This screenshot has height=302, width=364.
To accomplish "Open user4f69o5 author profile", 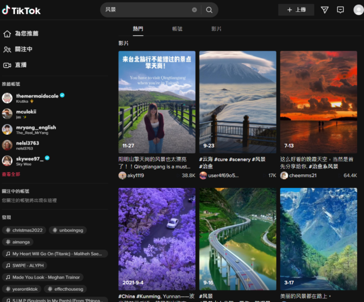I will 223,175.
